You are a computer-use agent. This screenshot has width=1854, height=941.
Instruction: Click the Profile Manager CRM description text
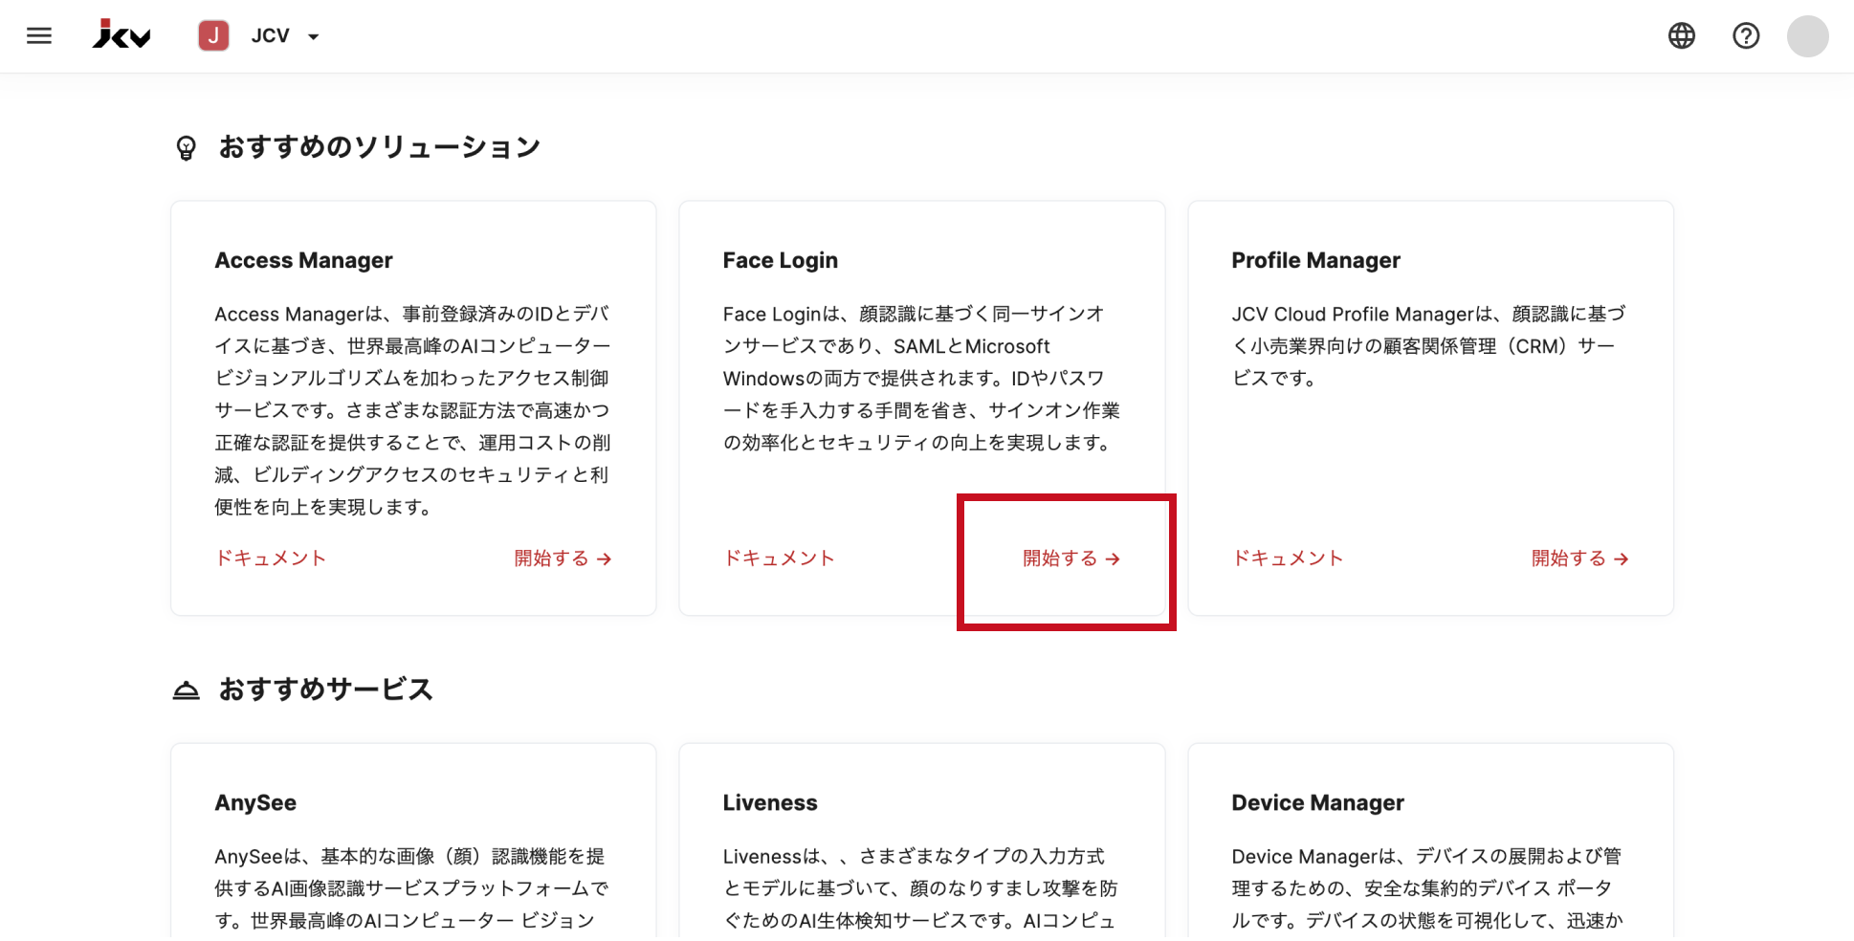pos(1429,345)
